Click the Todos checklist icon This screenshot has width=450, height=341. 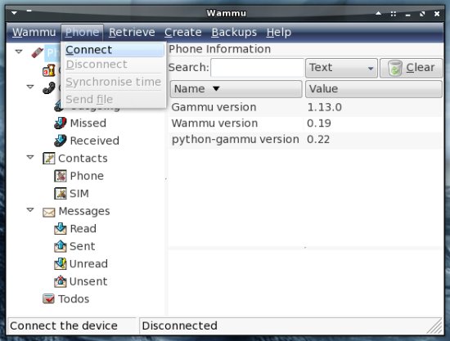48,298
